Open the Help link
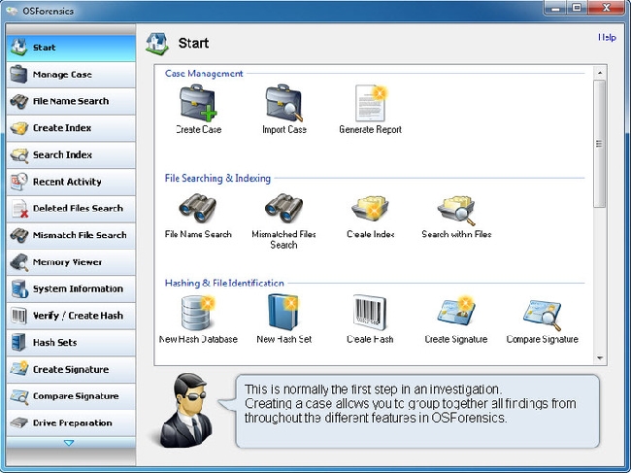631x473 pixels. click(607, 38)
